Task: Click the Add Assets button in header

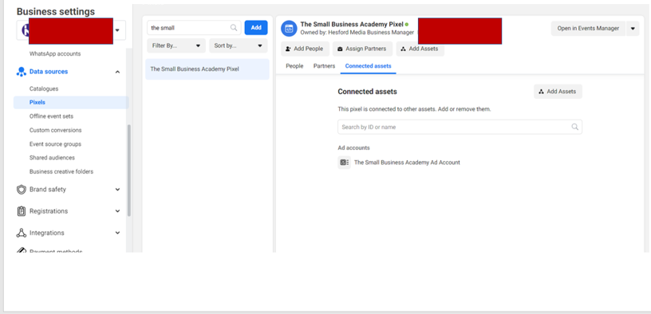Action: click(420, 49)
